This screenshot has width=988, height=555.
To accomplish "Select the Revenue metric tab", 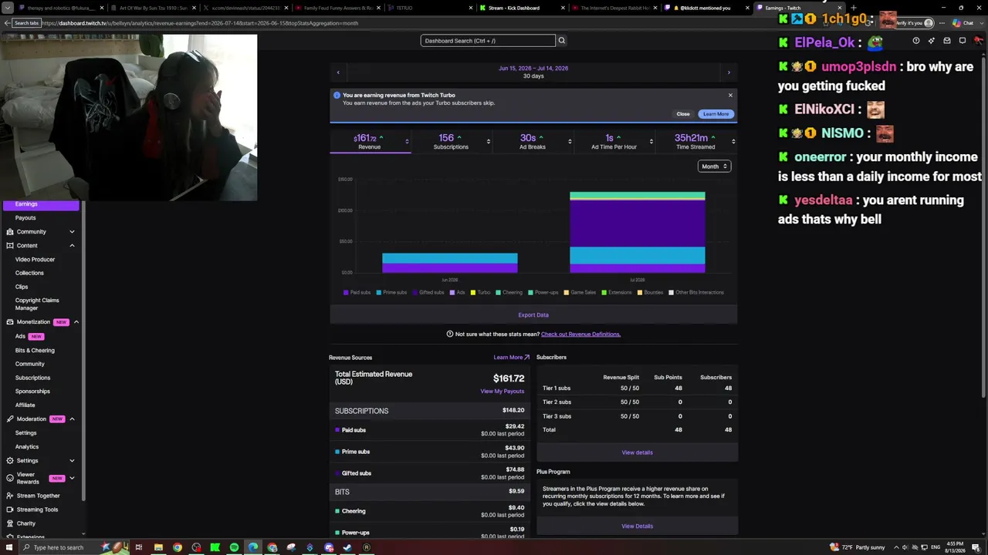I will [369, 142].
